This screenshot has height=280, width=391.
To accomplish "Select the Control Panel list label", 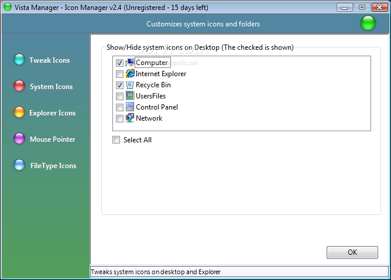I will [x=157, y=107].
